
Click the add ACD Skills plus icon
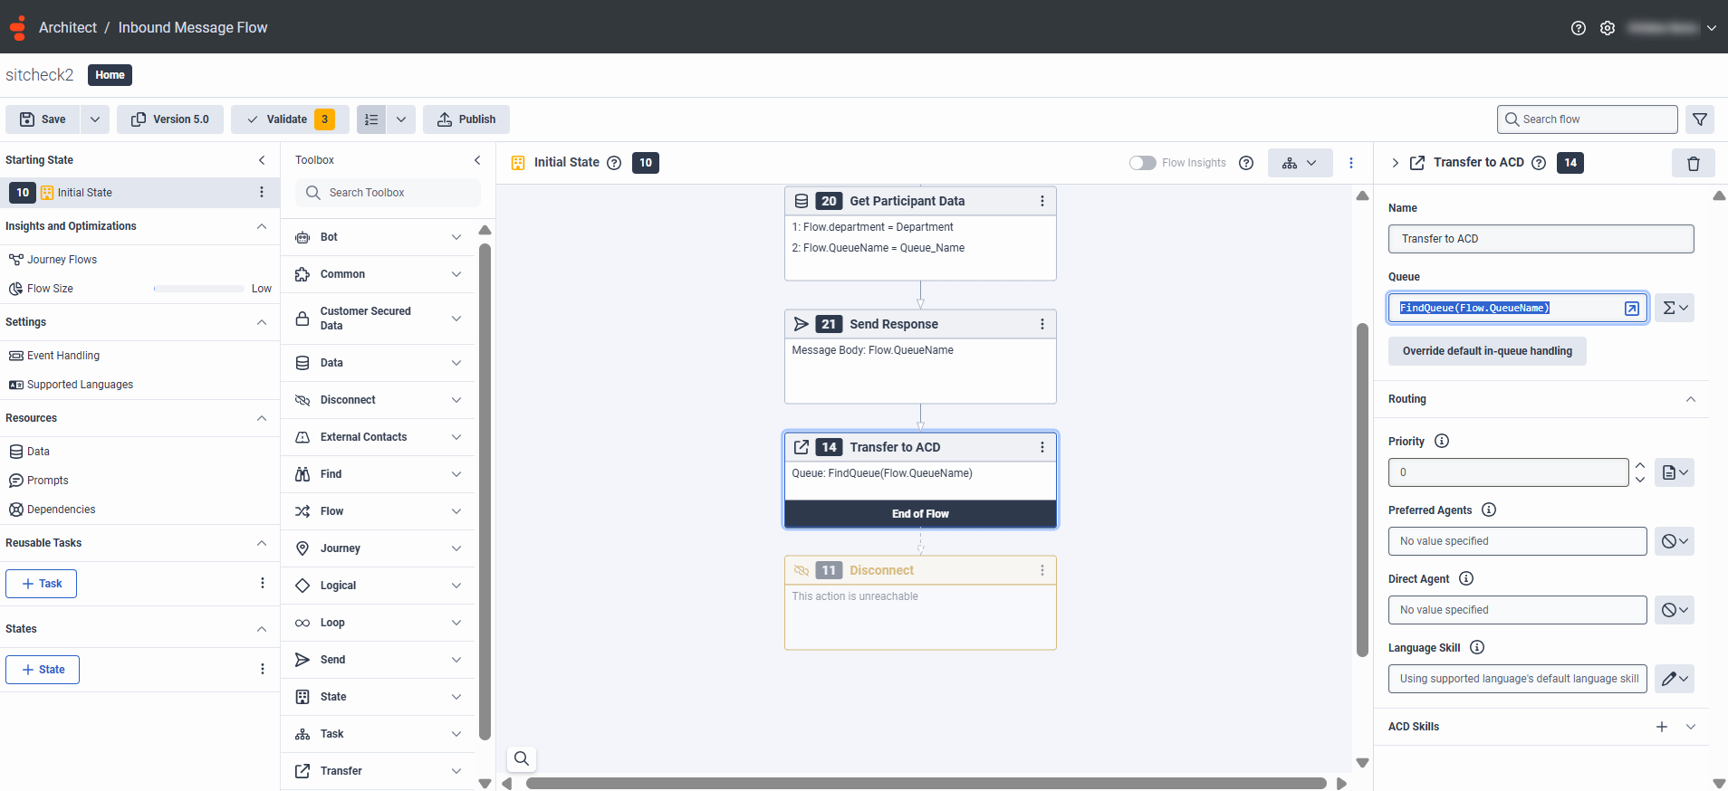[x=1662, y=727]
